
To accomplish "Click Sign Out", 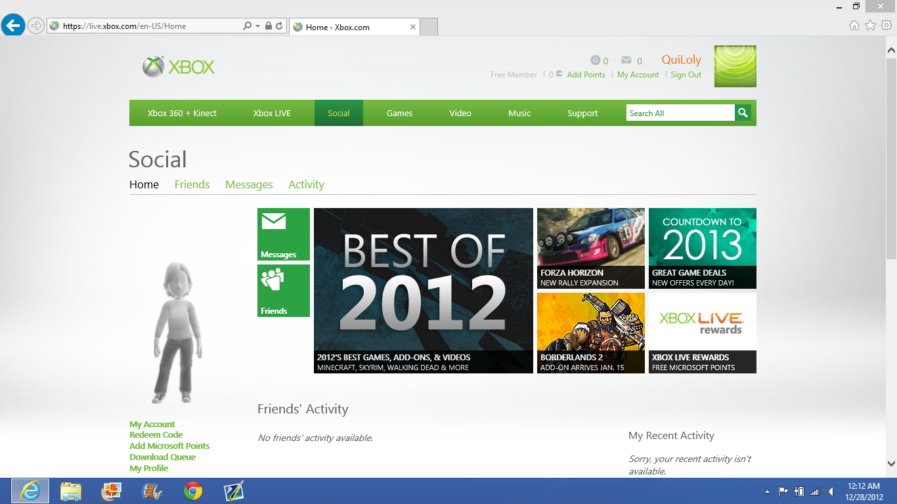I will click(686, 75).
